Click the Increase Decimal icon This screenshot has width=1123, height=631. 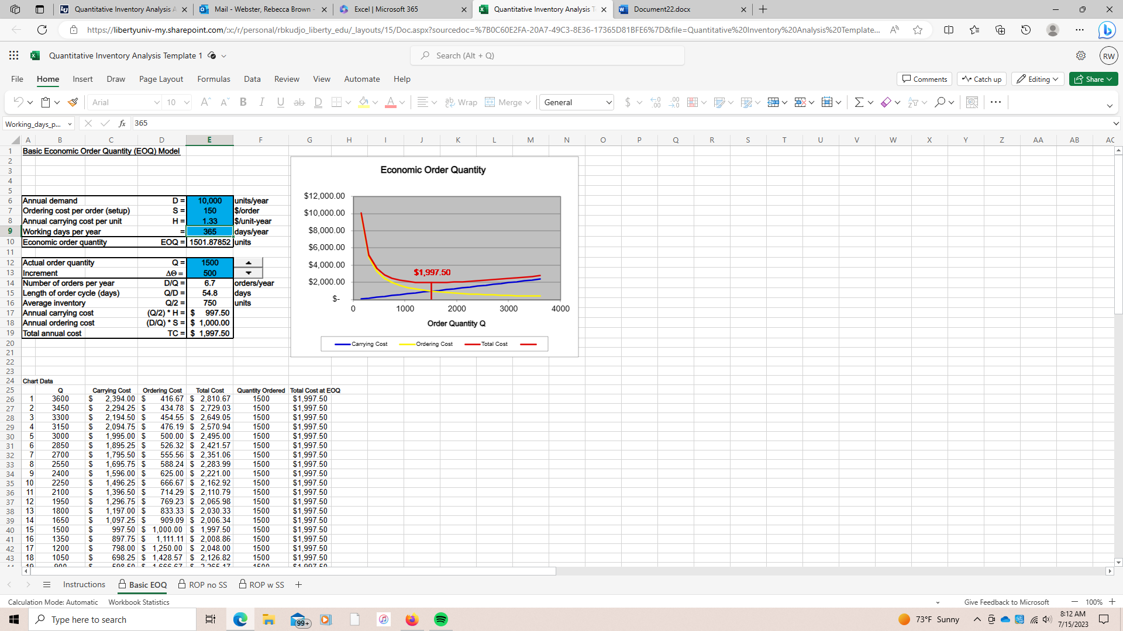pyautogui.click(x=656, y=102)
